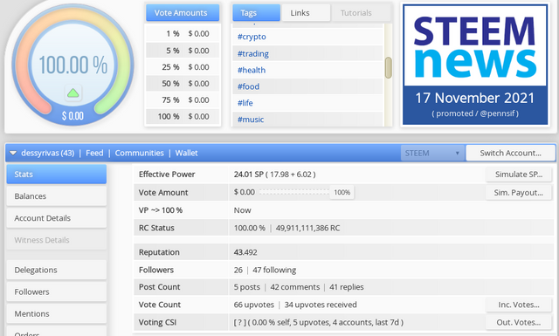This screenshot has width=559, height=336.
Task: Click the Sim. Payout button
Action: (518, 192)
